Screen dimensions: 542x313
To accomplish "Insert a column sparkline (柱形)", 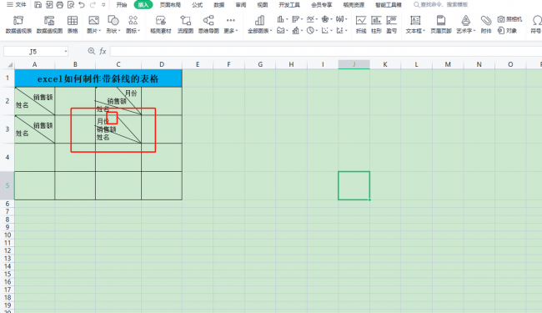I will [376, 24].
